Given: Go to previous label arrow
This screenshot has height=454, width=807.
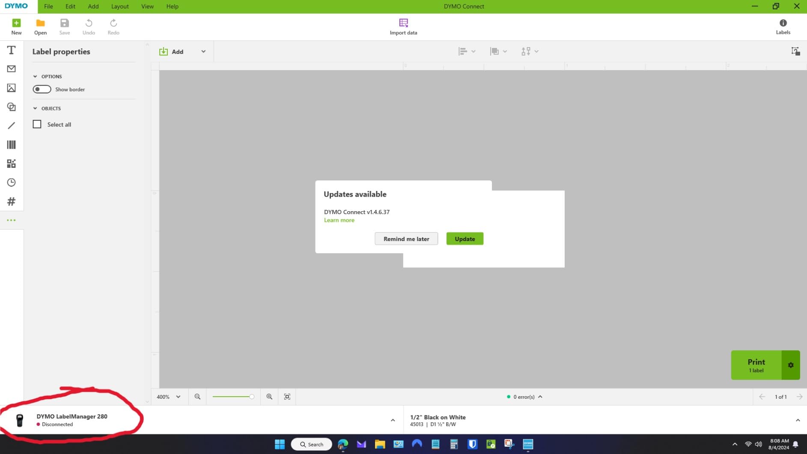Looking at the screenshot, I should (x=762, y=397).
